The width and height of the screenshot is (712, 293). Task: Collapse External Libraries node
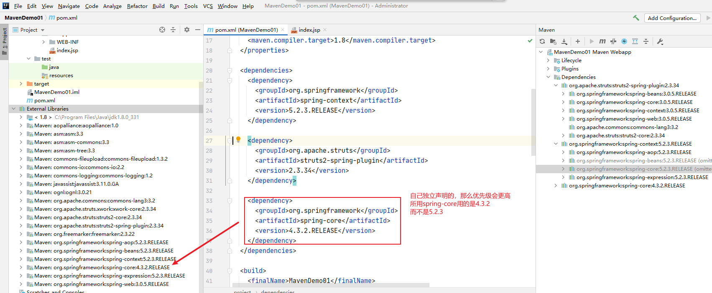pyautogui.click(x=13, y=109)
